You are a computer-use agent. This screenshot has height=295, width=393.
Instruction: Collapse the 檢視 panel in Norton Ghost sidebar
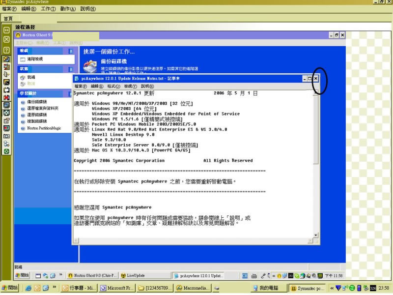pyautogui.click(x=71, y=51)
